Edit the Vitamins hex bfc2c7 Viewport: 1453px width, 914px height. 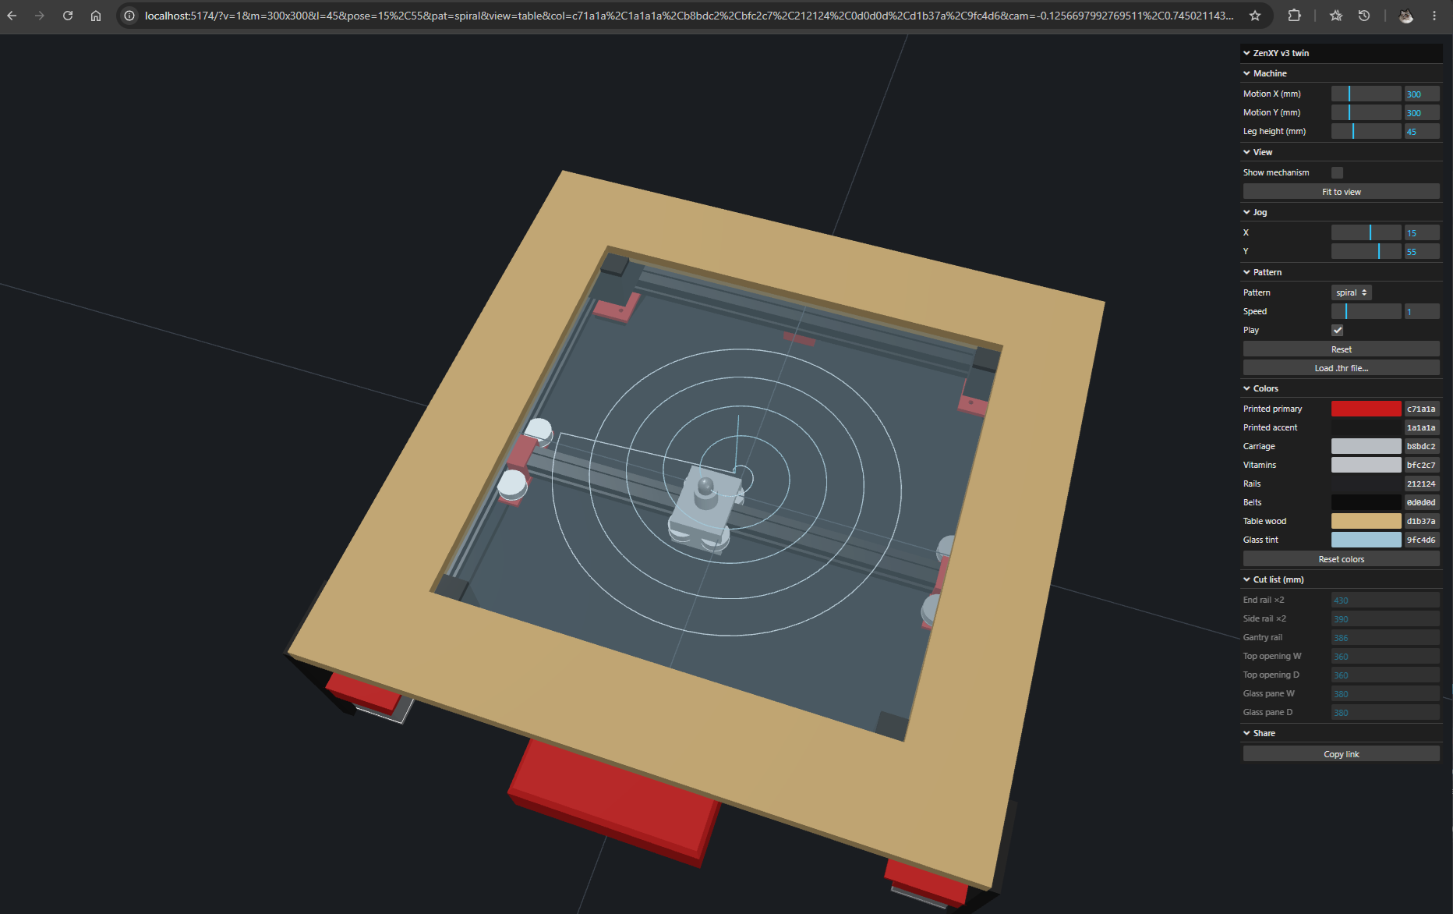tap(1422, 465)
